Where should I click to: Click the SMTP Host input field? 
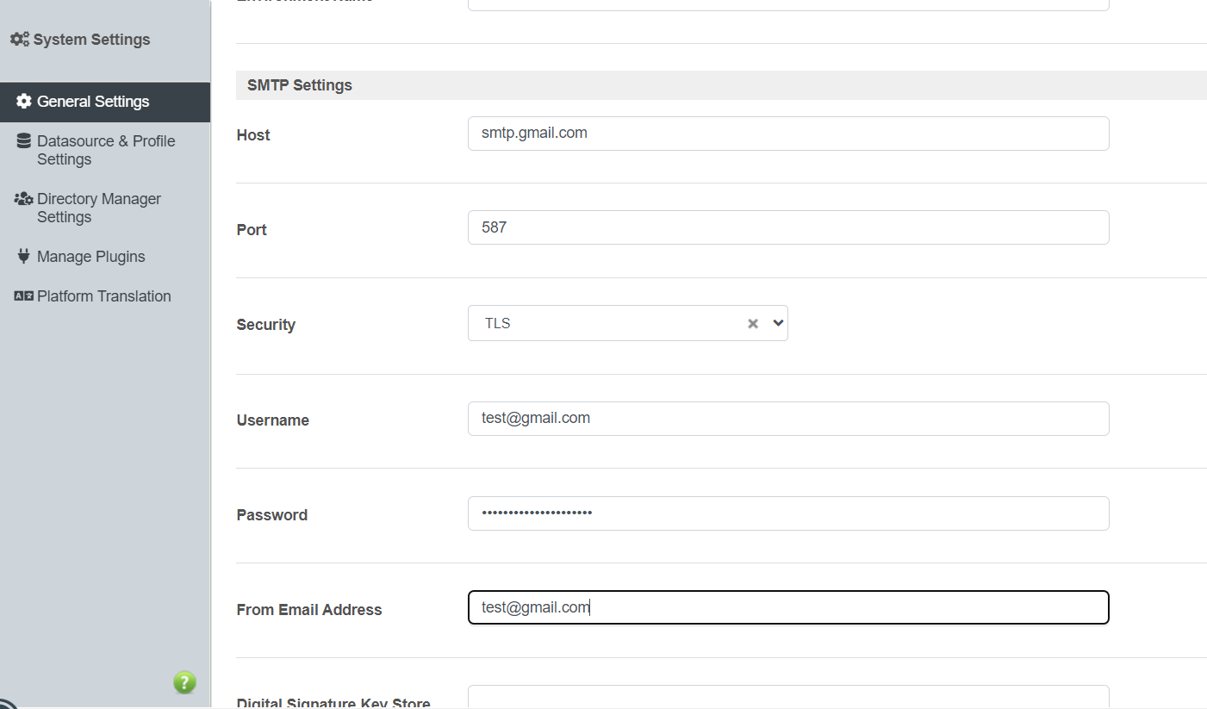tap(787, 134)
